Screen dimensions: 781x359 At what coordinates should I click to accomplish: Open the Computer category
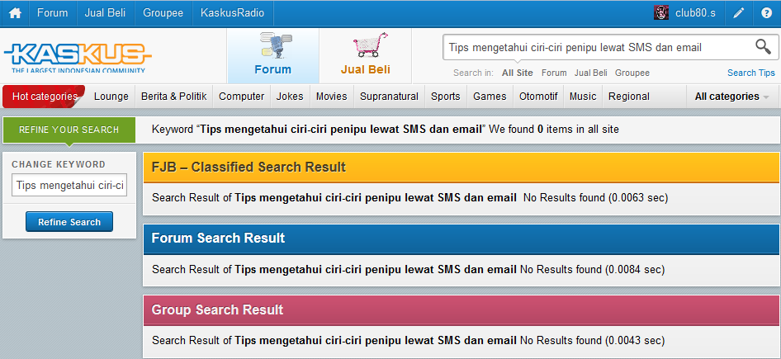tap(242, 97)
